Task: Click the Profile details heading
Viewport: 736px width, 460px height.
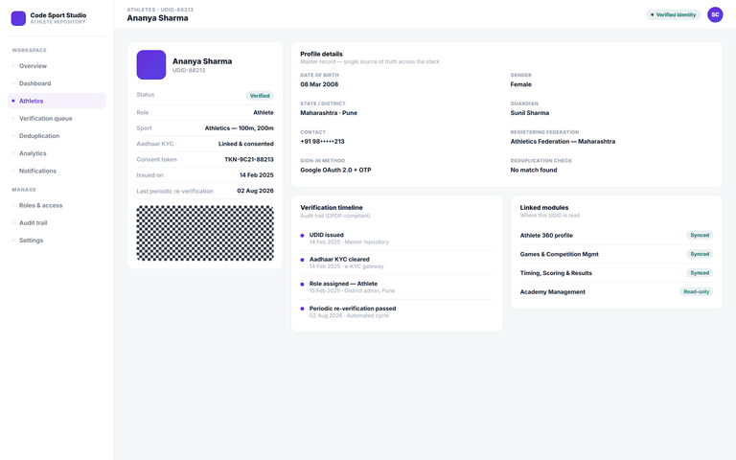Action: (322, 54)
